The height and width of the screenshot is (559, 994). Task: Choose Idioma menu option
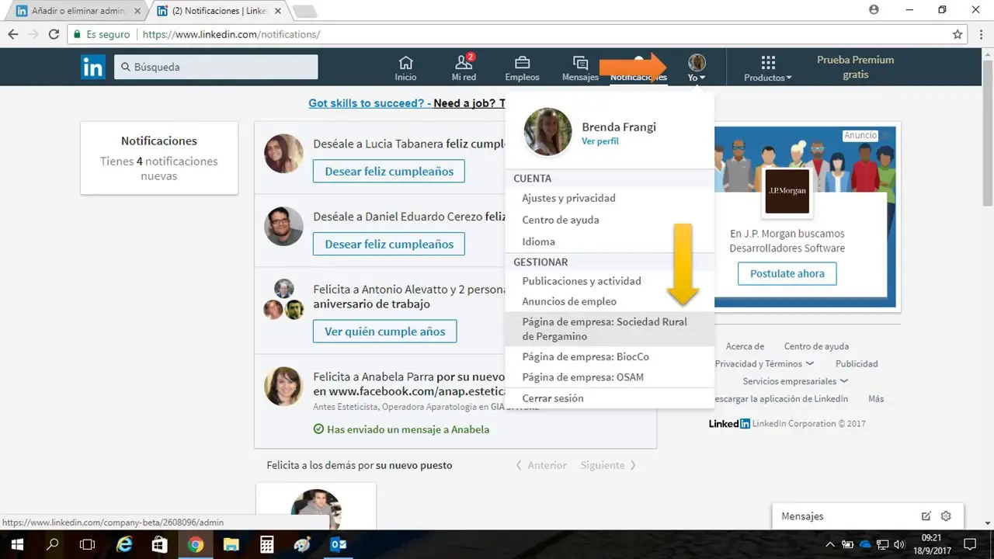(538, 241)
